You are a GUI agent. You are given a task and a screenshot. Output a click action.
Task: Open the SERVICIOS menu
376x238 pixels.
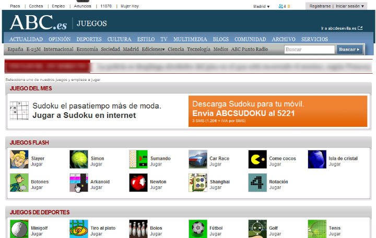(314, 39)
